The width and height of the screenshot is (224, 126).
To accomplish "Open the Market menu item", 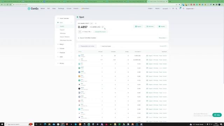I will (x=43, y=8).
